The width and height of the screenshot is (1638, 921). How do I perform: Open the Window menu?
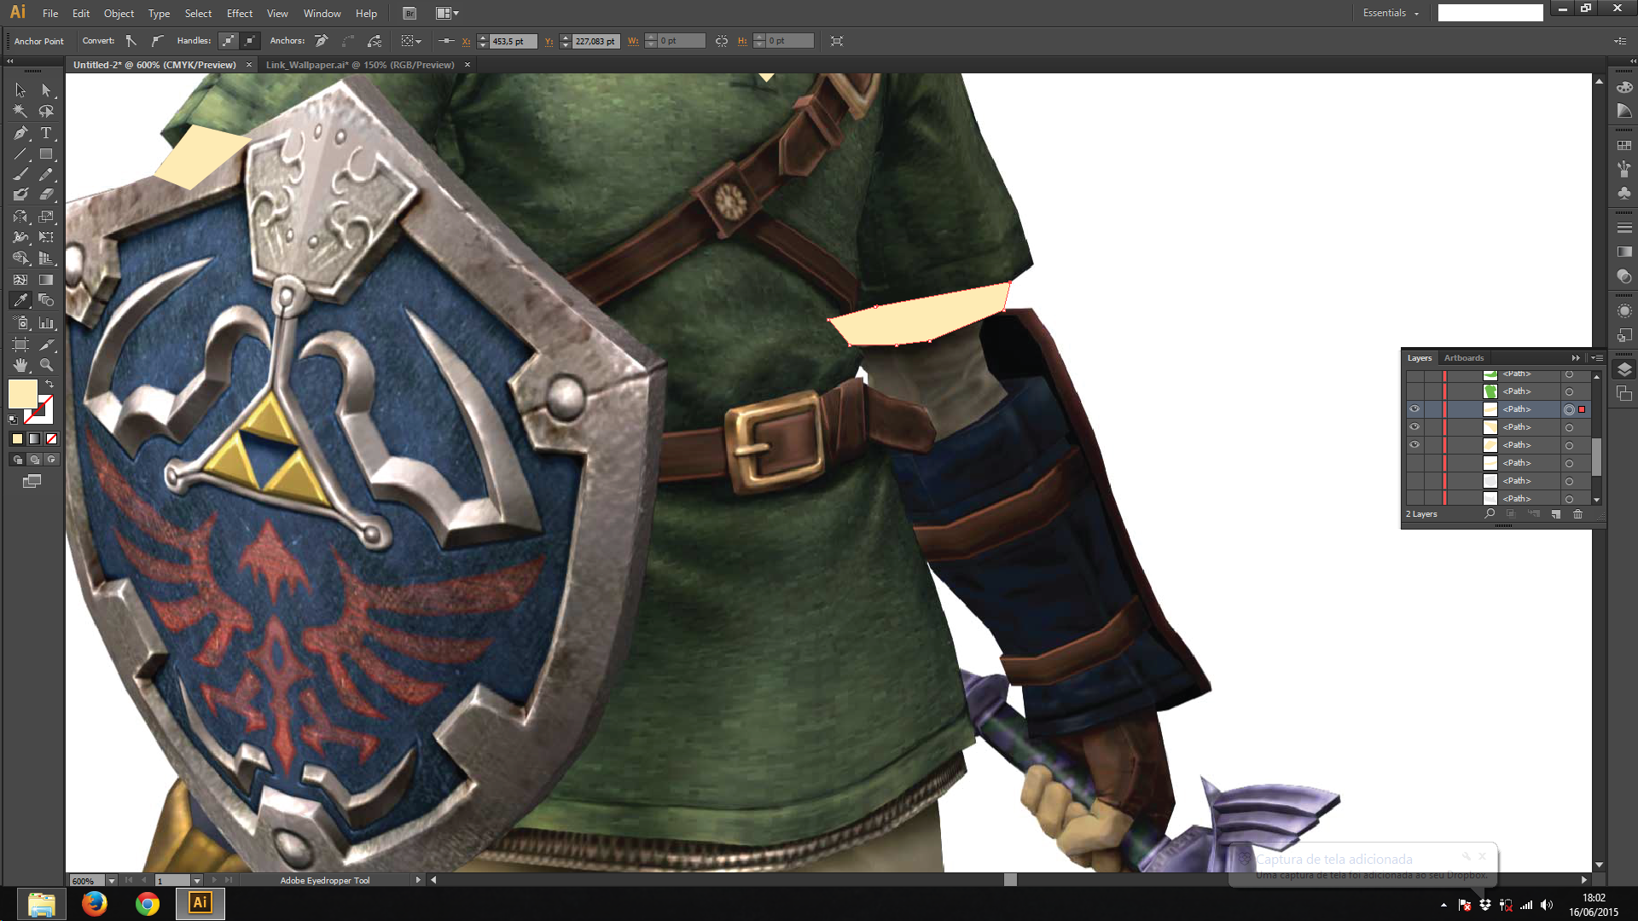(322, 14)
